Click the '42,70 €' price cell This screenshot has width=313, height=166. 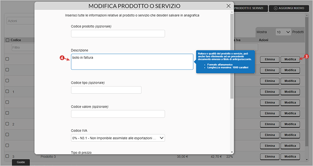click(216, 157)
